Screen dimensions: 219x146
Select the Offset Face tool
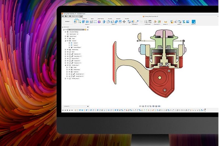pos(120,22)
